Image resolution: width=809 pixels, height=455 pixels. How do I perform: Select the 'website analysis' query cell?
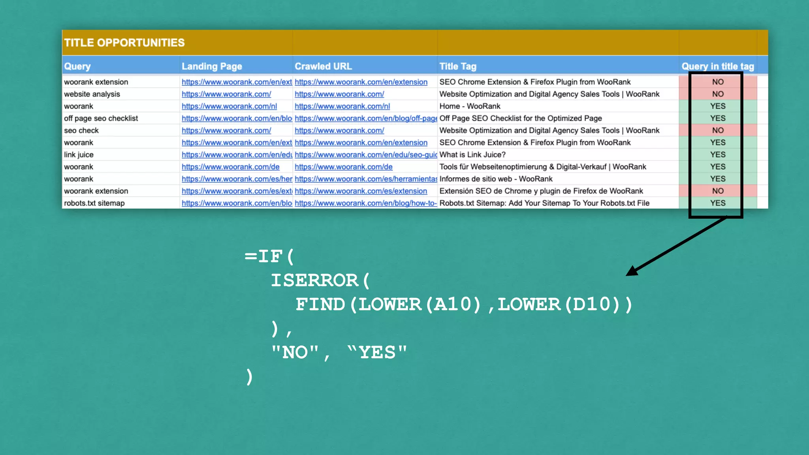point(121,94)
